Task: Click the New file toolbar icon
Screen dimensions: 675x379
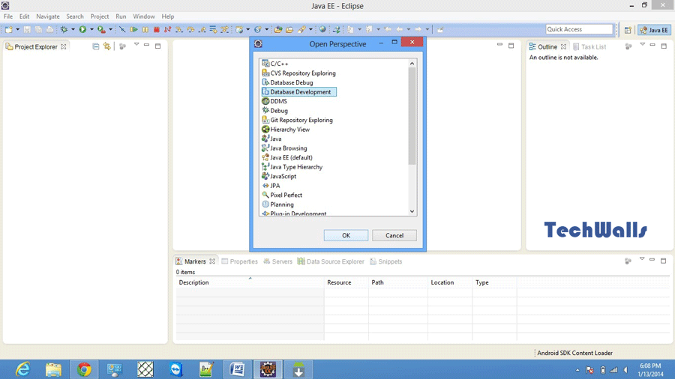Action: click(x=9, y=30)
